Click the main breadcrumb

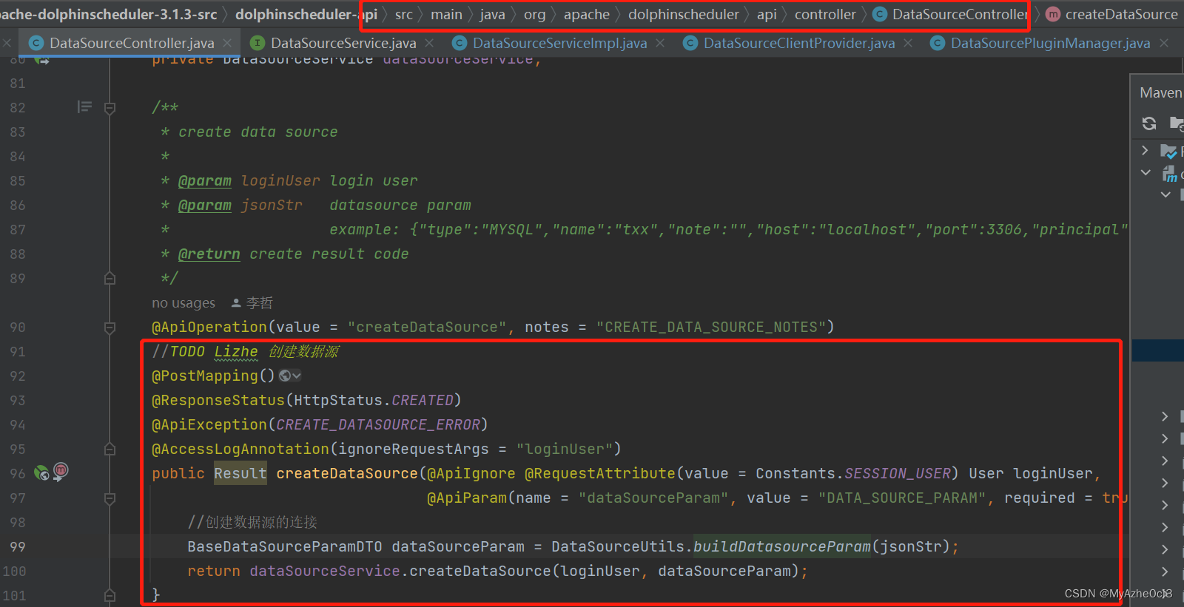click(446, 14)
